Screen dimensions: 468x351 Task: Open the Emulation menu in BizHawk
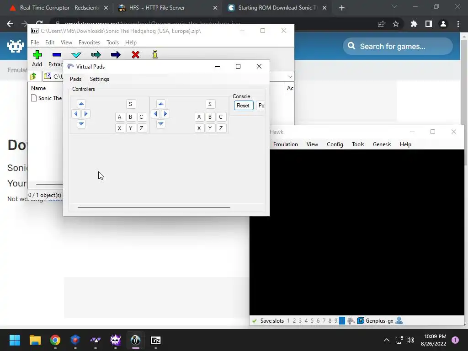(285, 144)
